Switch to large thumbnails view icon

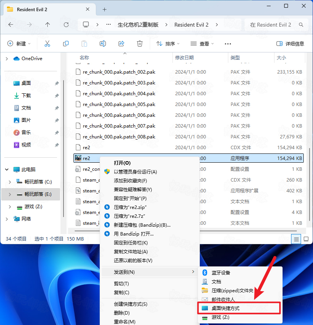click(306, 239)
